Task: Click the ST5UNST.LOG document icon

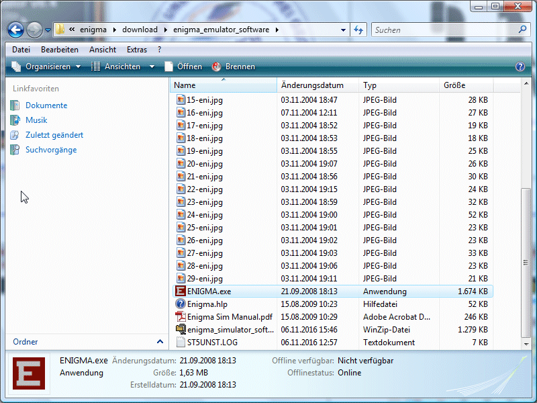Action: [181, 342]
